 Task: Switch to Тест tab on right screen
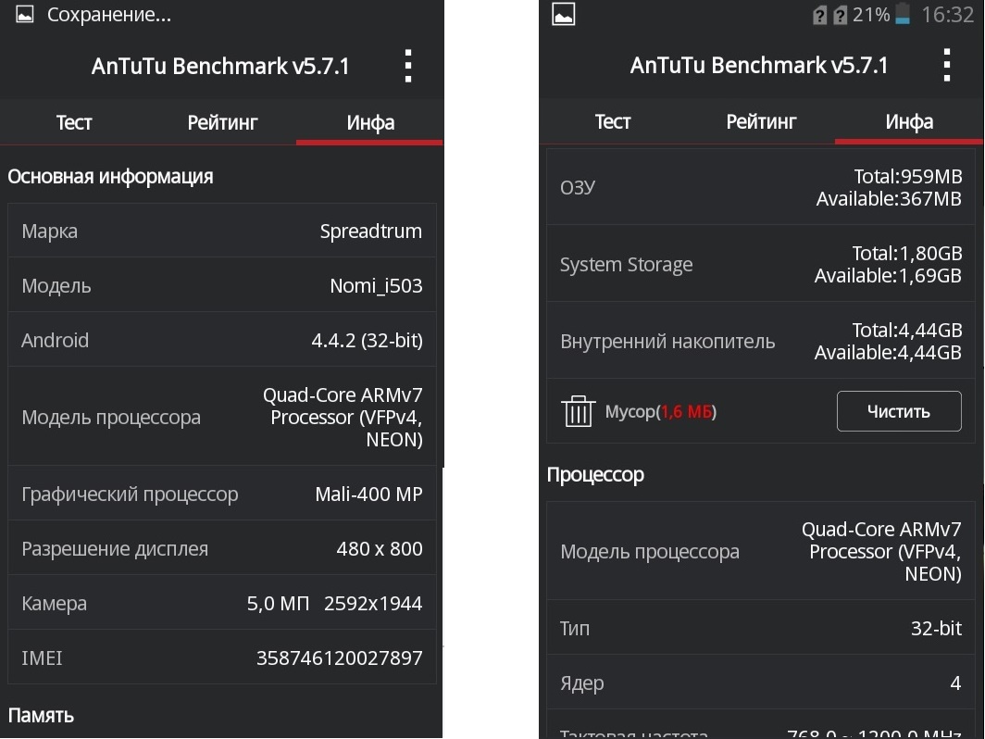coord(613,121)
